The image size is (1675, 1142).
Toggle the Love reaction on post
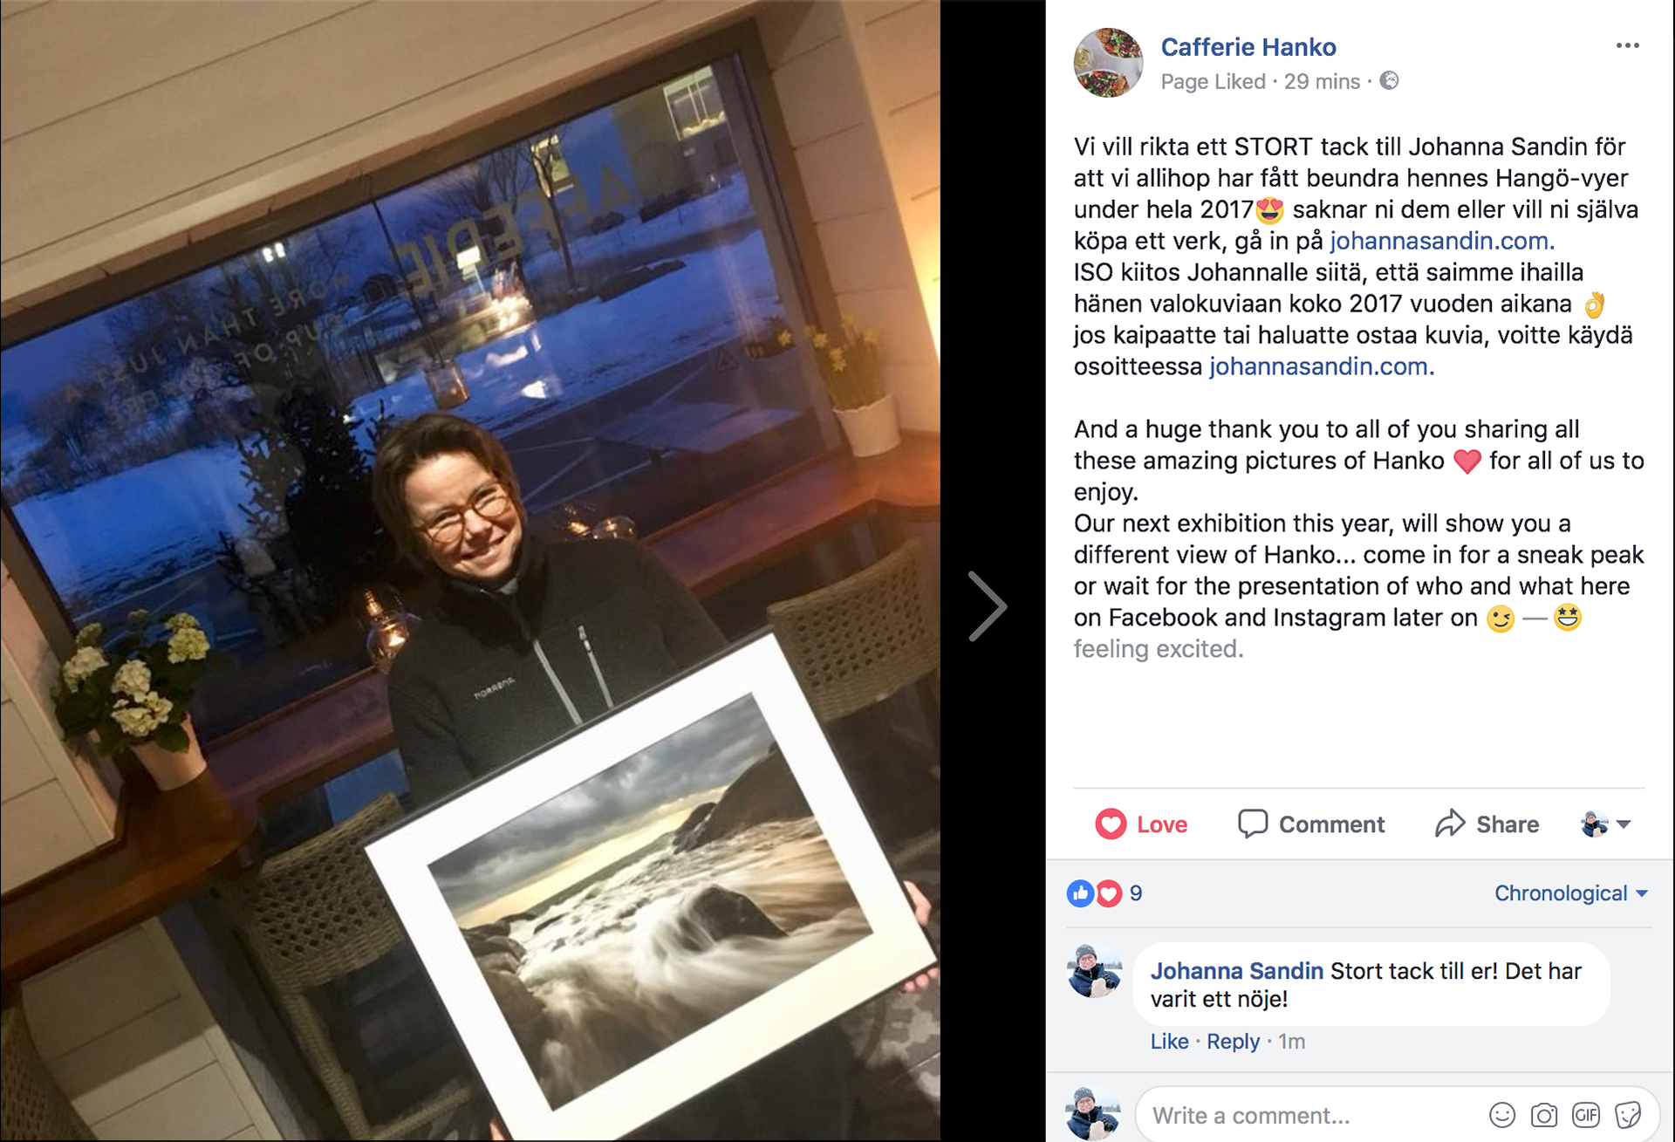point(1141,824)
